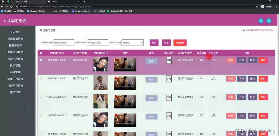Open the Element bookmark in bookmarks bar
This screenshot has width=279, height=136.
click(36, 11)
